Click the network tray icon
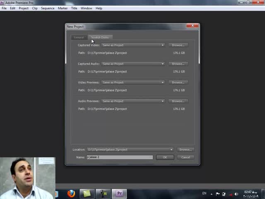265x199 pixels. (230, 194)
